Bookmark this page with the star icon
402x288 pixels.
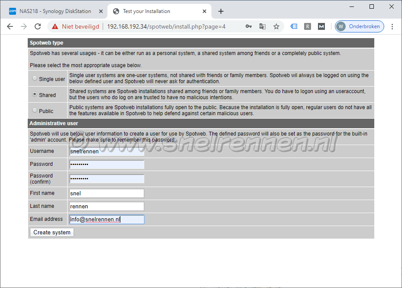pos(276,26)
